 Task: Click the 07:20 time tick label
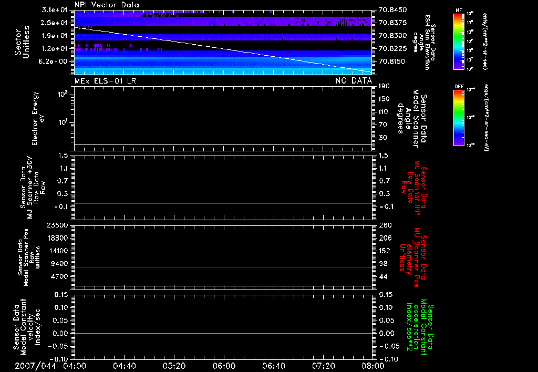pos(323,366)
